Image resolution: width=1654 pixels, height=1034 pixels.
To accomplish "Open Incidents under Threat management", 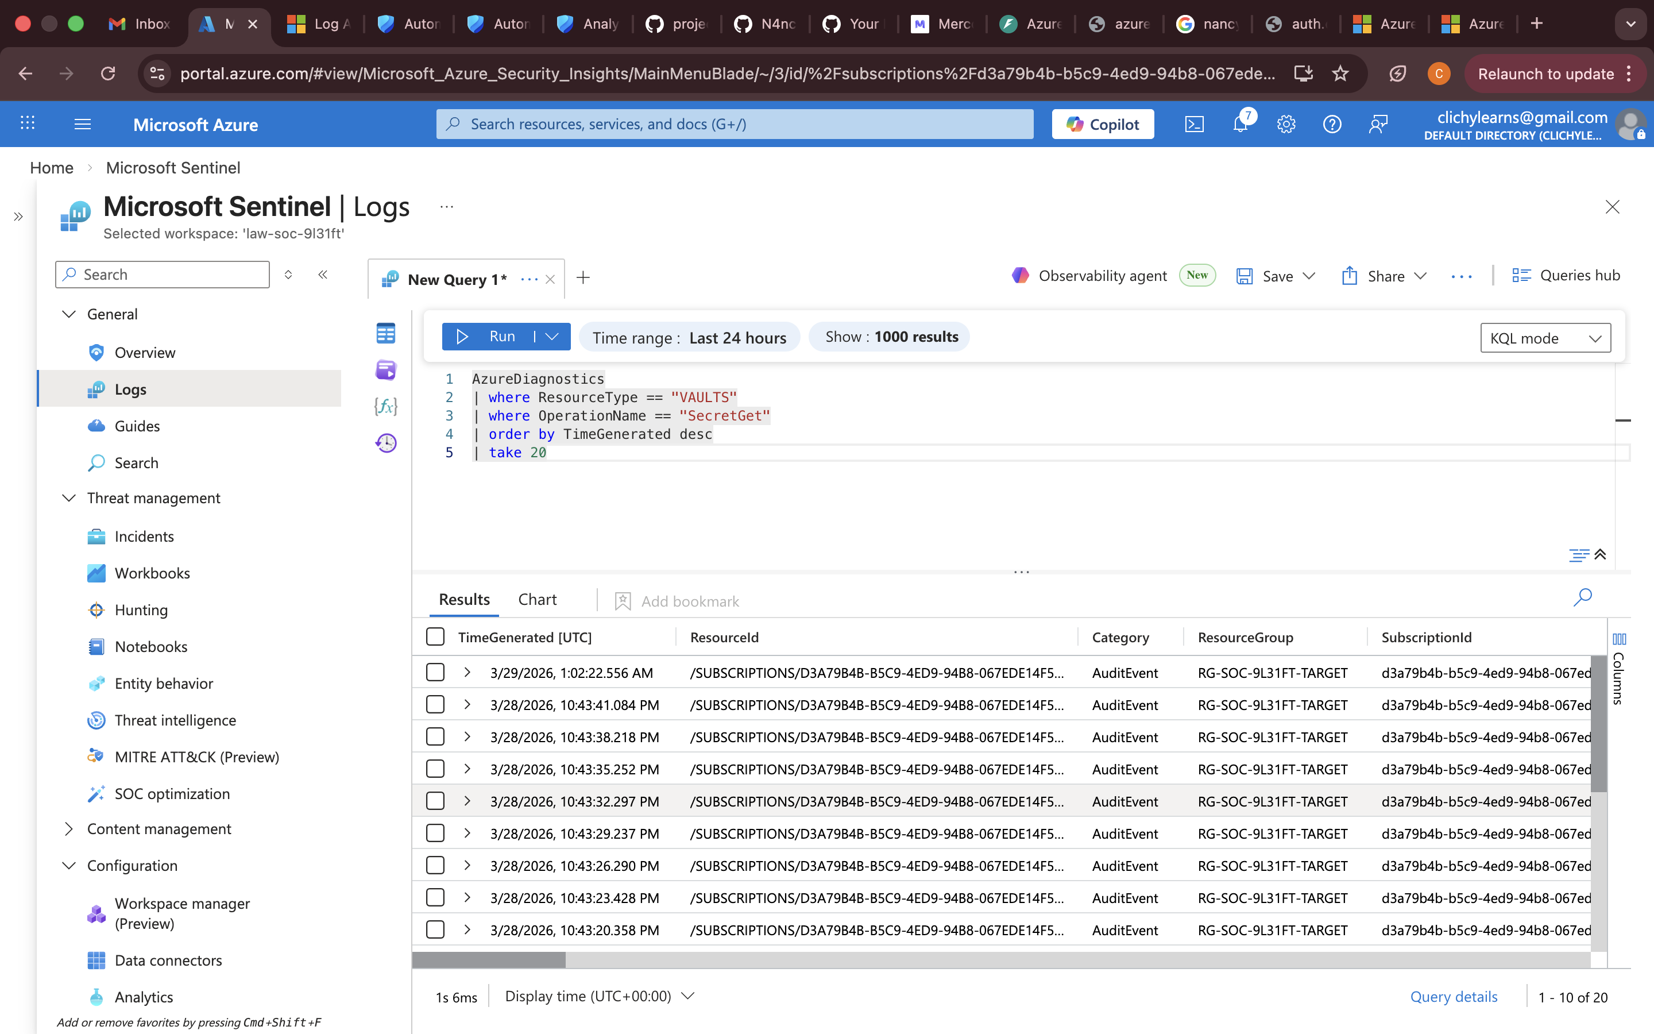I will pos(144,536).
